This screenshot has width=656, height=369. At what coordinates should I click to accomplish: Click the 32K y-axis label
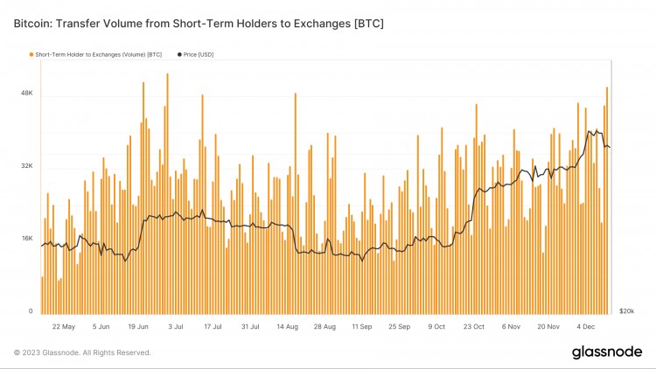coord(27,165)
